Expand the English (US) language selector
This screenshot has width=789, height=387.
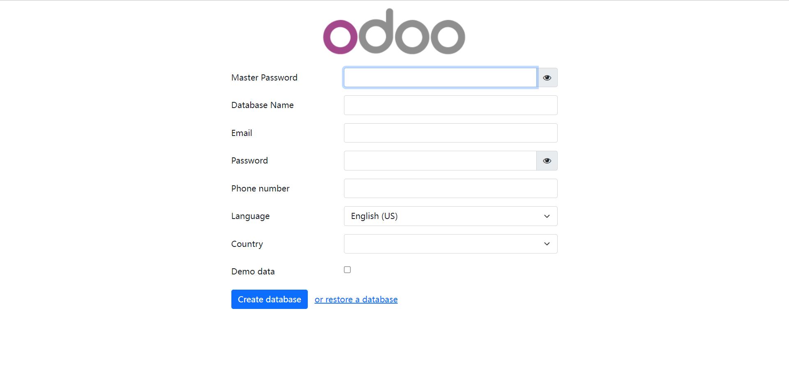coord(450,216)
